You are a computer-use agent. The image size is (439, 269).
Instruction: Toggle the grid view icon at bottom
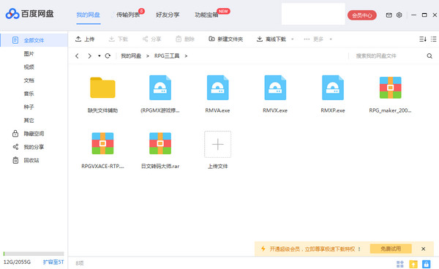coord(400,264)
